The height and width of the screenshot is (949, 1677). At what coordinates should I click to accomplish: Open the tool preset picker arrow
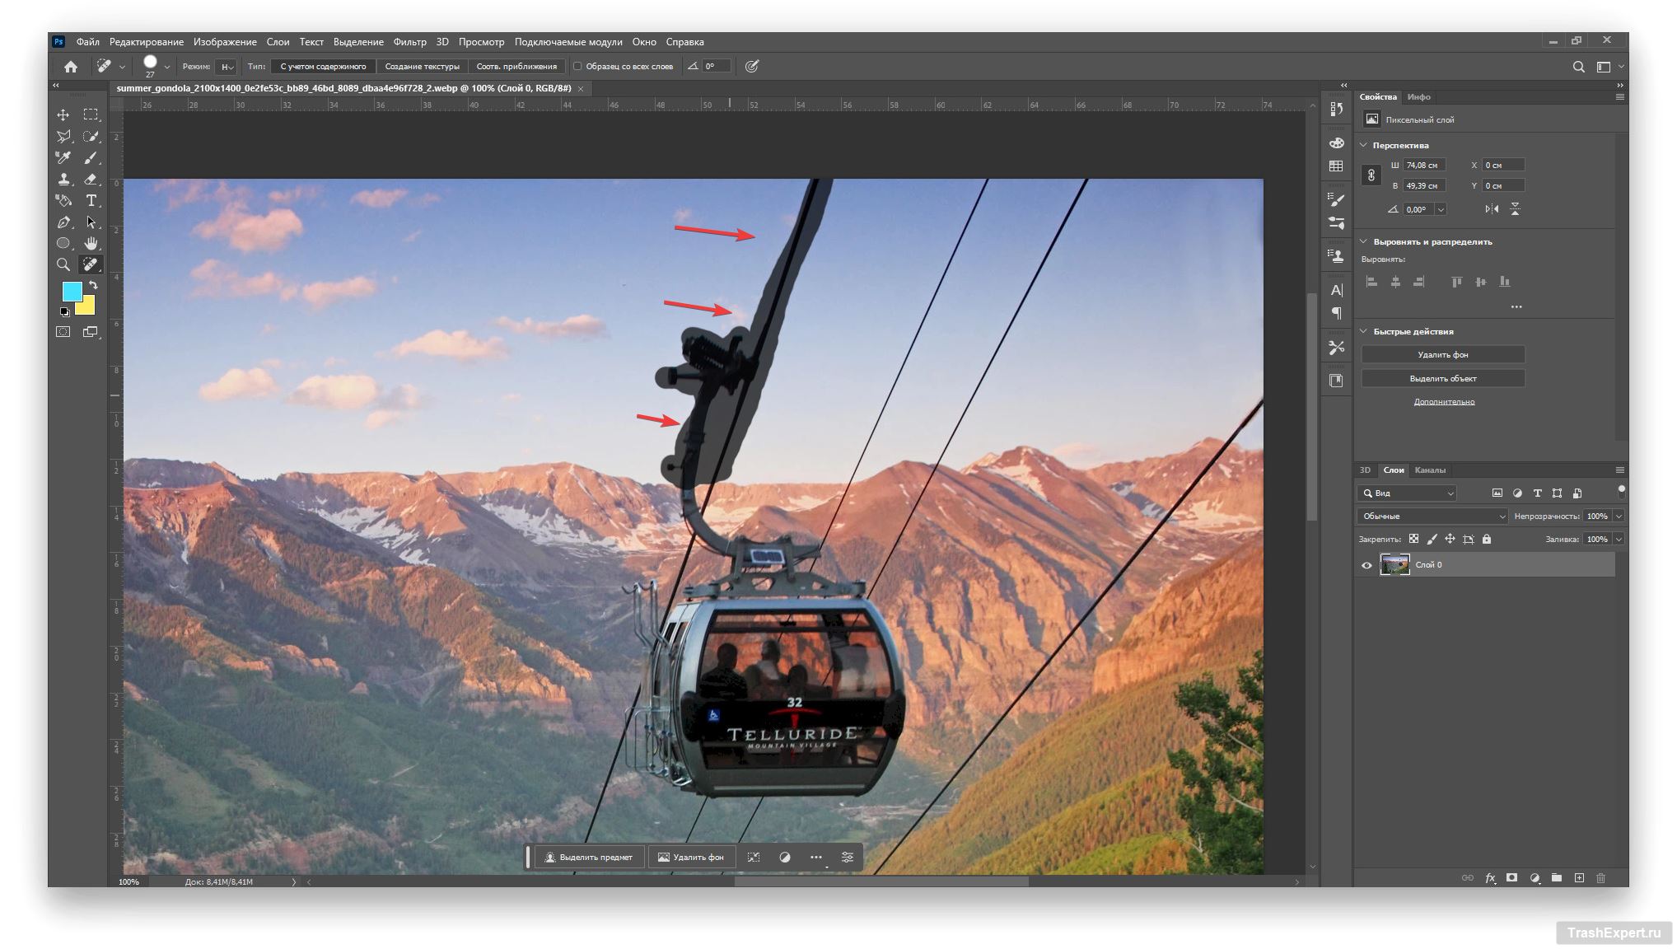pos(122,67)
